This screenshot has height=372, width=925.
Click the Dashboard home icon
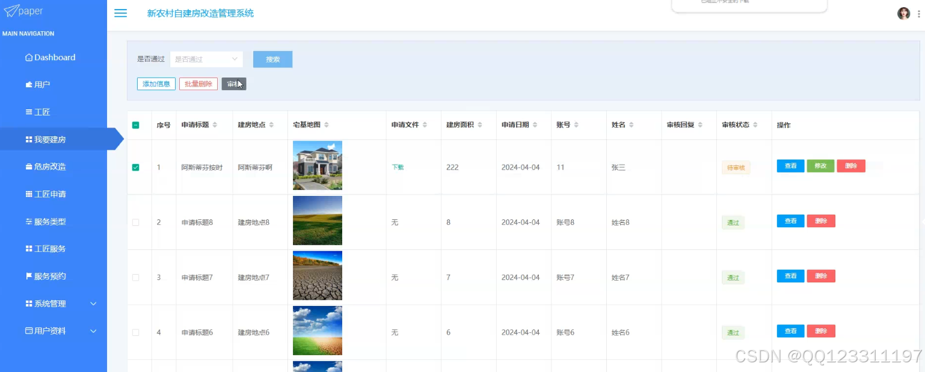29,58
